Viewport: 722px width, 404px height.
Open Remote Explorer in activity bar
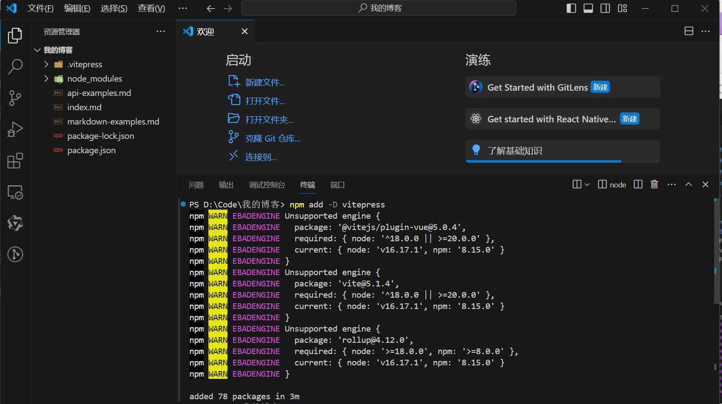point(15,192)
